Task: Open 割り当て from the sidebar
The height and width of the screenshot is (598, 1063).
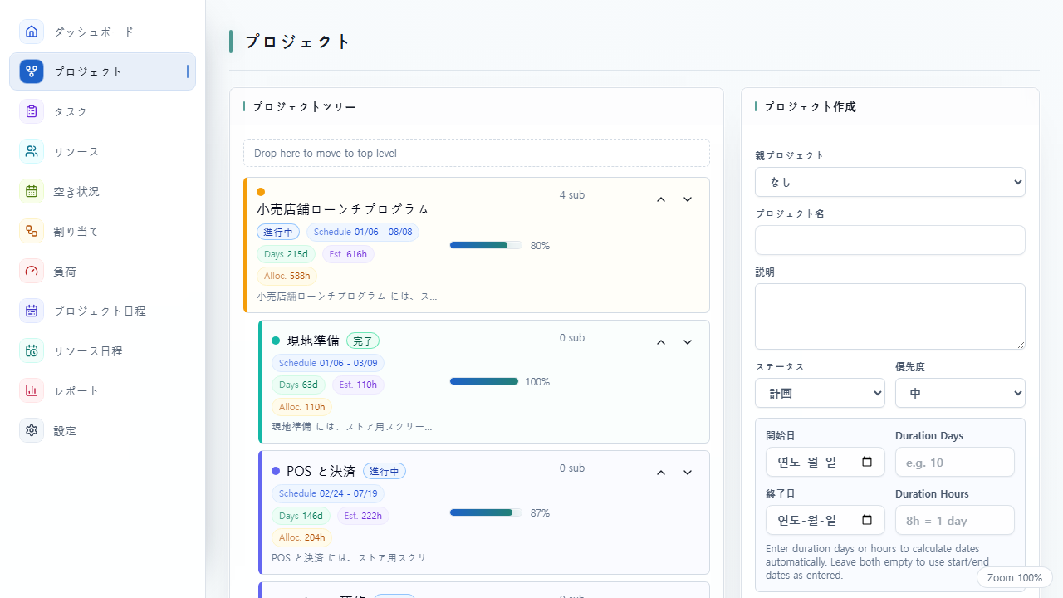Action: (x=103, y=231)
